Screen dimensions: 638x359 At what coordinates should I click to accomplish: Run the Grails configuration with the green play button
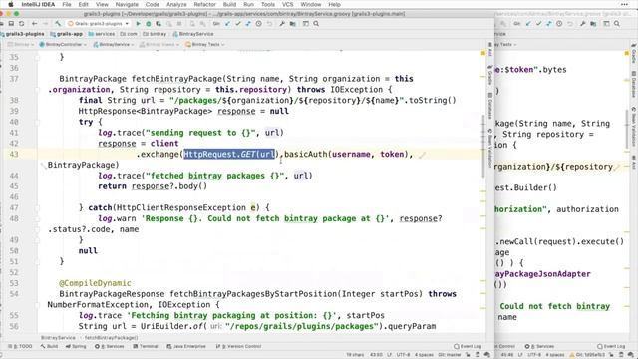pos(138,24)
